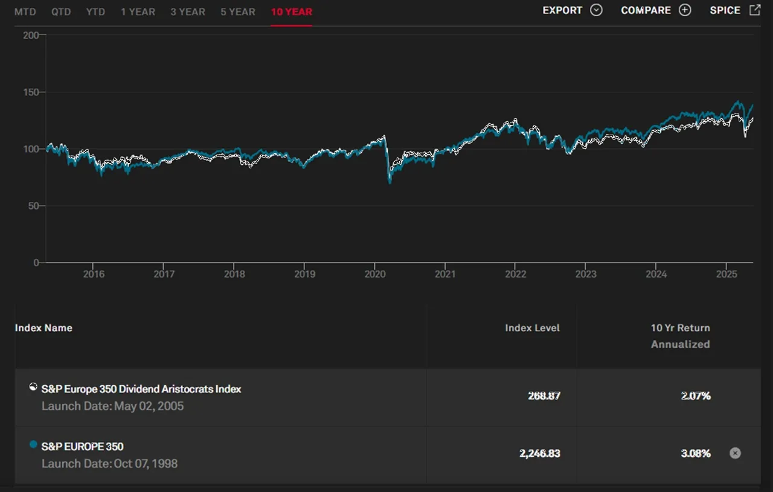This screenshot has height=492, width=773.
Task: Click Launch Date: May 02, 2005 text
Action: tap(112, 406)
